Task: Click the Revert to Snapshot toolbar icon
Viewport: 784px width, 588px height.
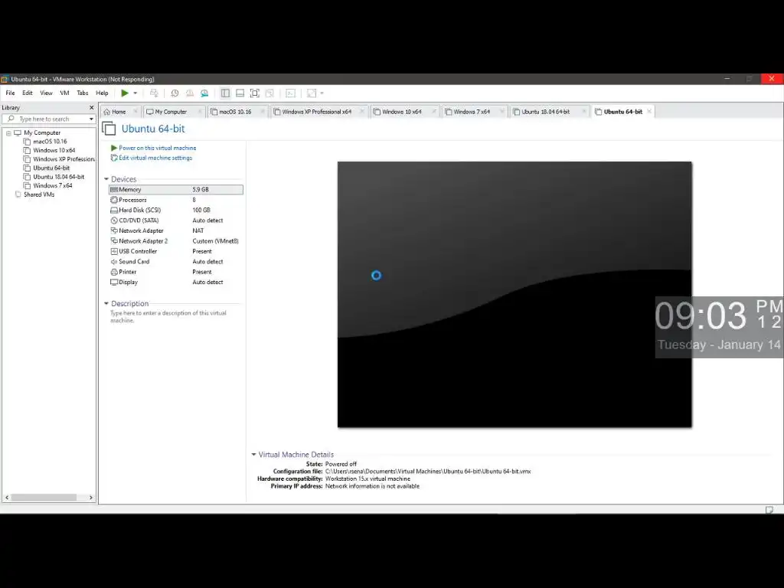Action: tap(190, 93)
